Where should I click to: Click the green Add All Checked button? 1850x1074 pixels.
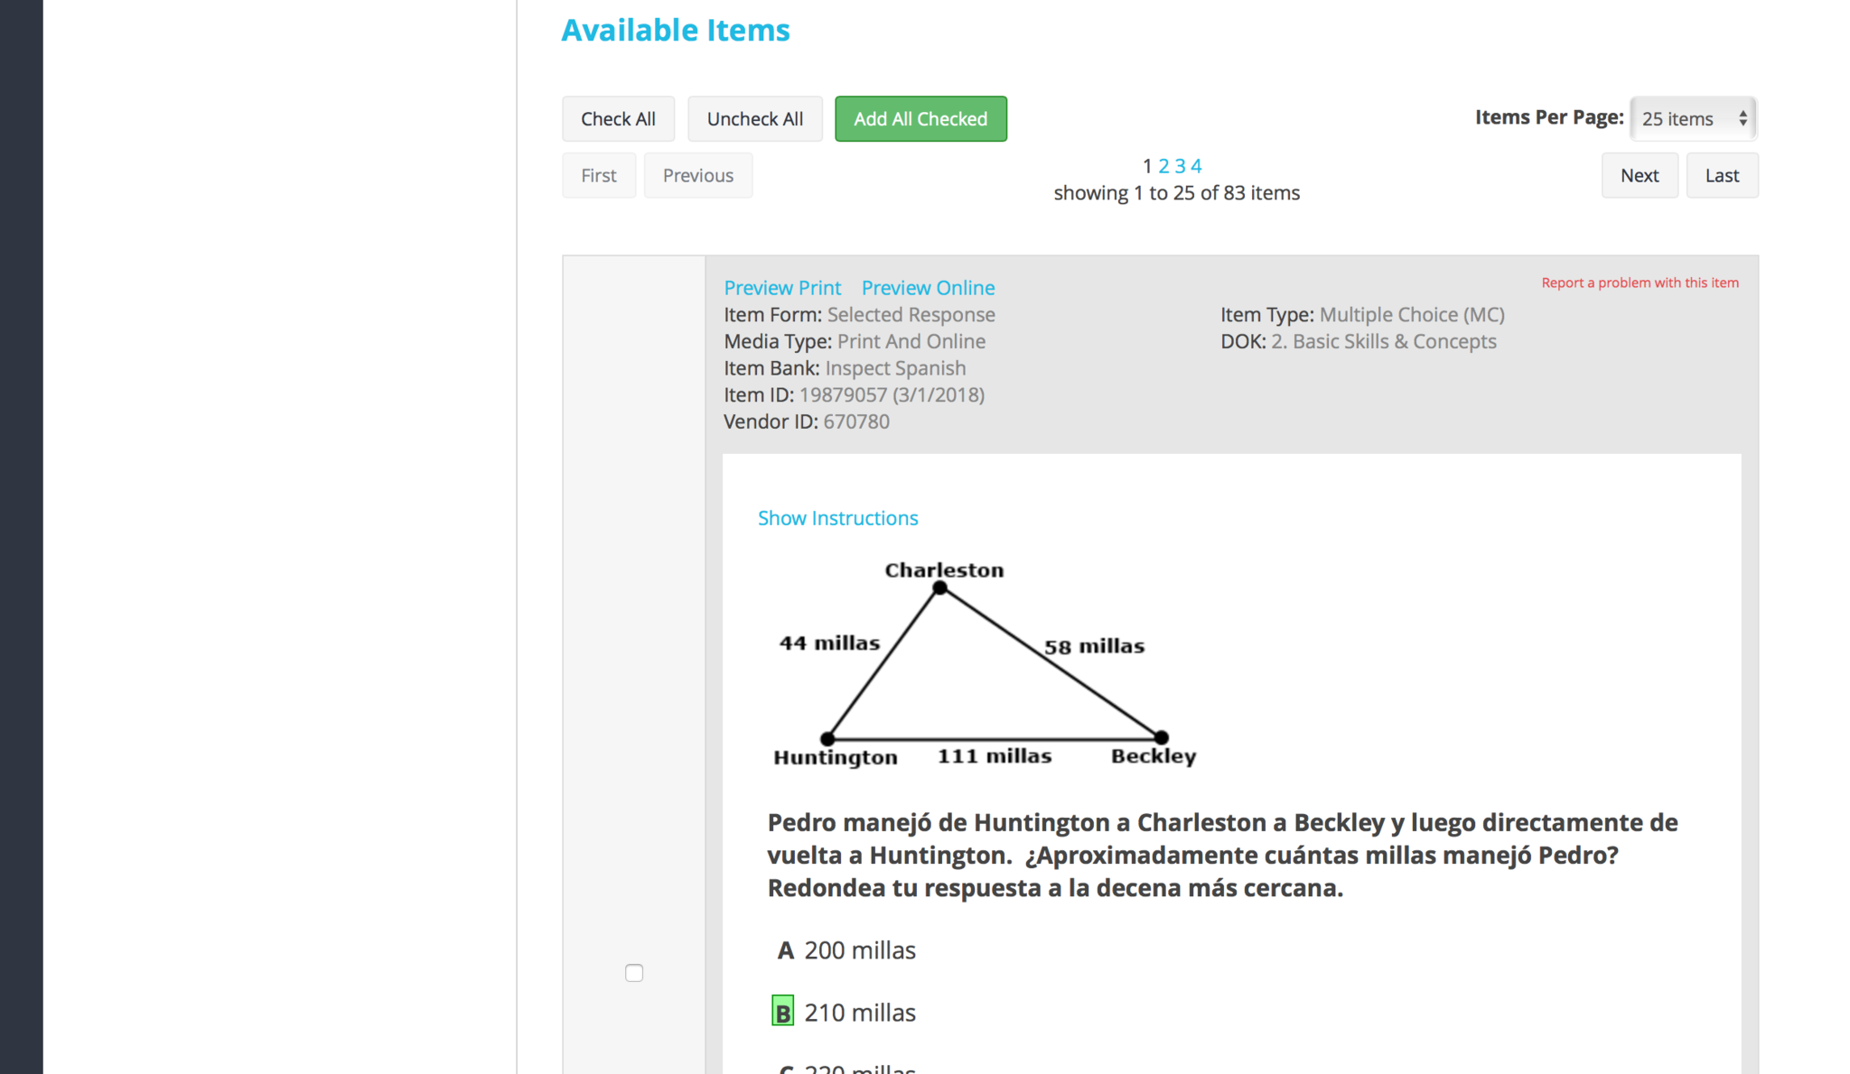[920, 119]
